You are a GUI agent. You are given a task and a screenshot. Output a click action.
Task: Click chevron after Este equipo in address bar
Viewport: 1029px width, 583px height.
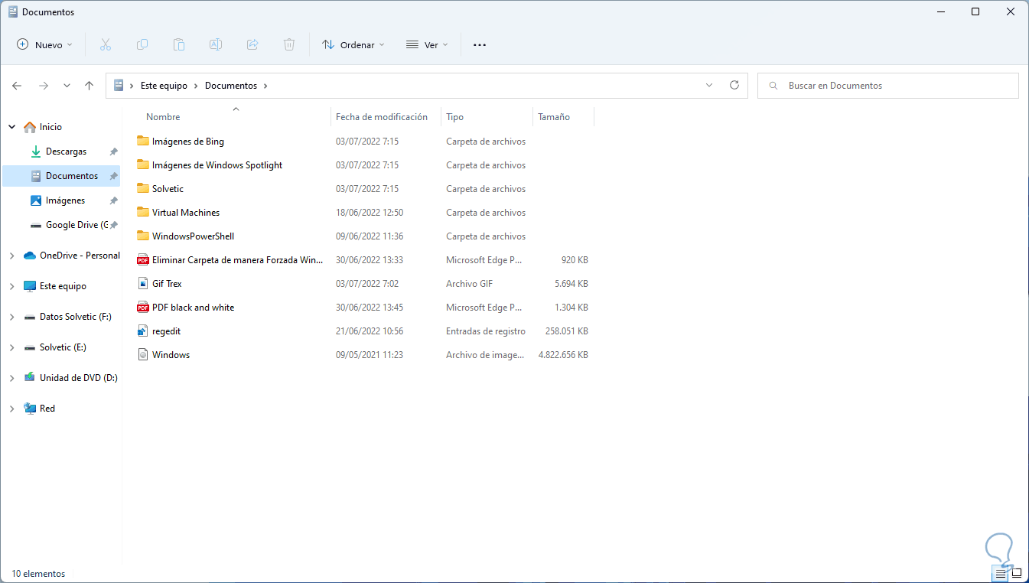(x=197, y=86)
